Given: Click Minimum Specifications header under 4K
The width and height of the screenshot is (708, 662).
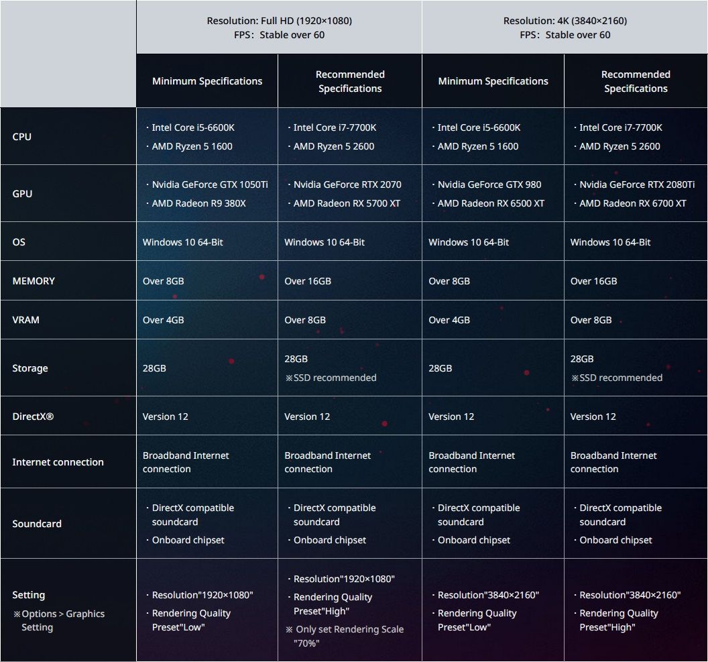Looking at the screenshot, I should [x=493, y=81].
